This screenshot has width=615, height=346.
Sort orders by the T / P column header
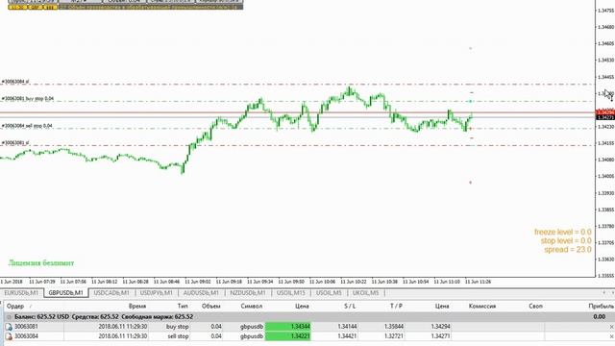pos(396,306)
